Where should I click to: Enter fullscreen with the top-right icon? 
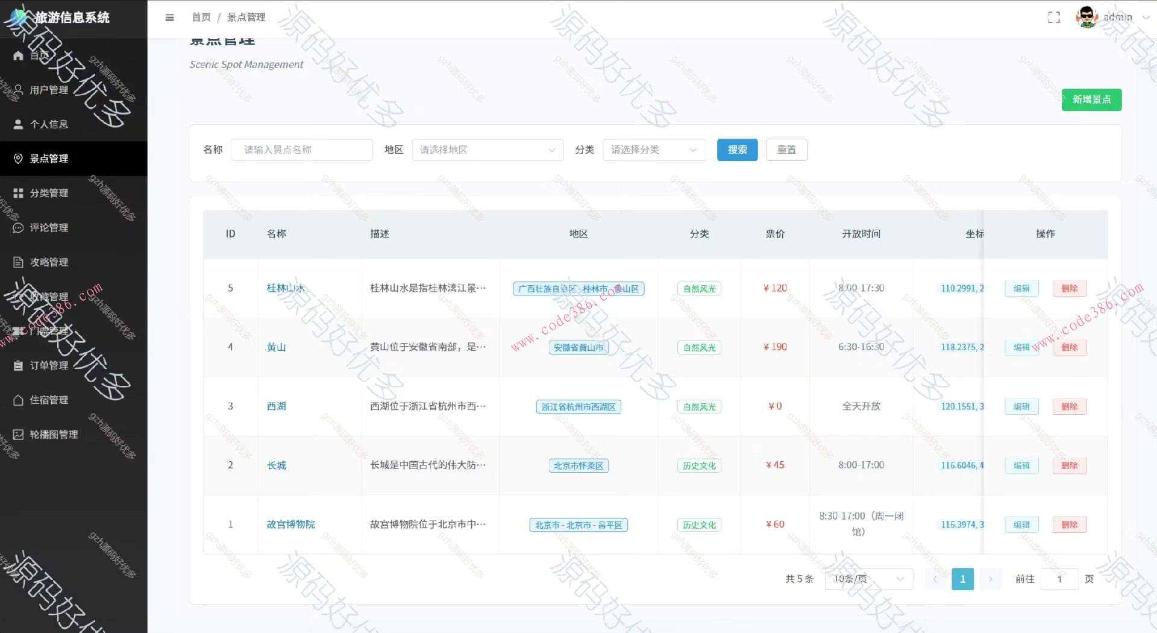[x=1053, y=17]
